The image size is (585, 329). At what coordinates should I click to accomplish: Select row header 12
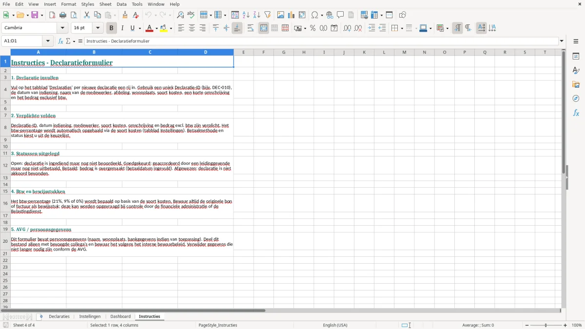[x=5, y=166]
